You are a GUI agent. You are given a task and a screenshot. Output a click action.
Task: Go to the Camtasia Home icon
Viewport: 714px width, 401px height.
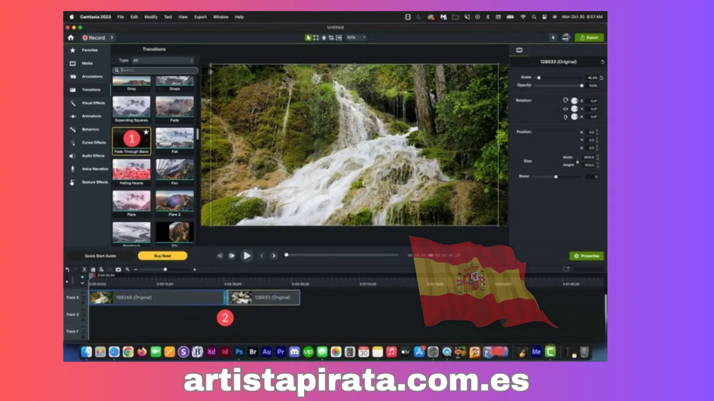coord(70,38)
